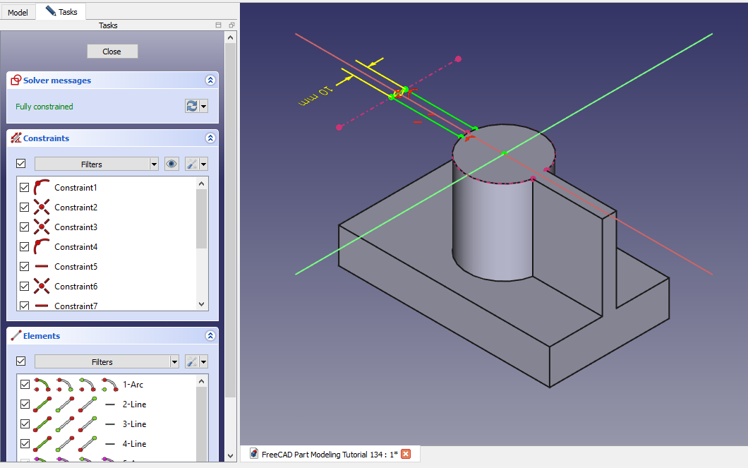Image resolution: width=748 pixels, height=468 pixels.
Task: Click the elements settings tool icon
Action: click(x=192, y=361)
